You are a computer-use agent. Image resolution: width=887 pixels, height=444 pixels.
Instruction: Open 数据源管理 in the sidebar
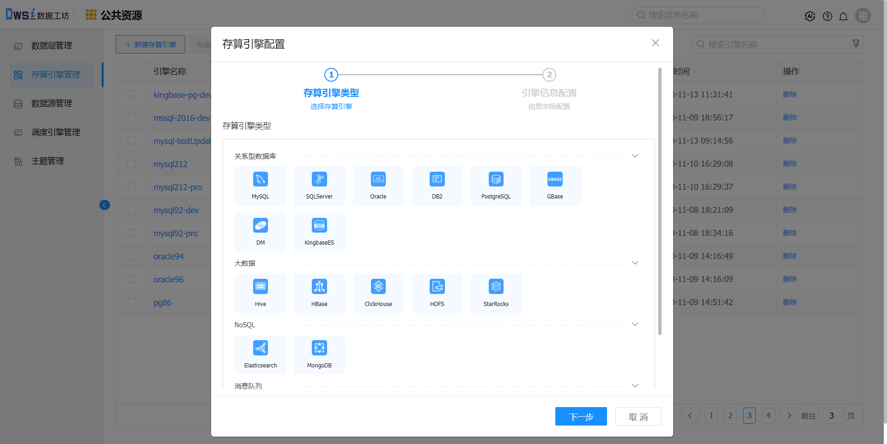click(51, 103)
